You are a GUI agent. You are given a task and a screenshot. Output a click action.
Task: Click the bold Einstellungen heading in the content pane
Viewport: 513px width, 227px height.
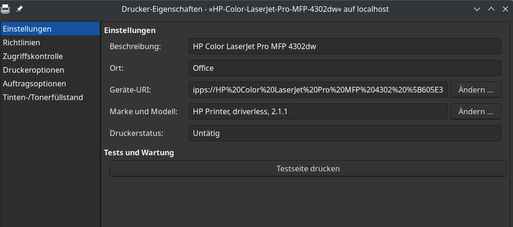coord(130,31)
